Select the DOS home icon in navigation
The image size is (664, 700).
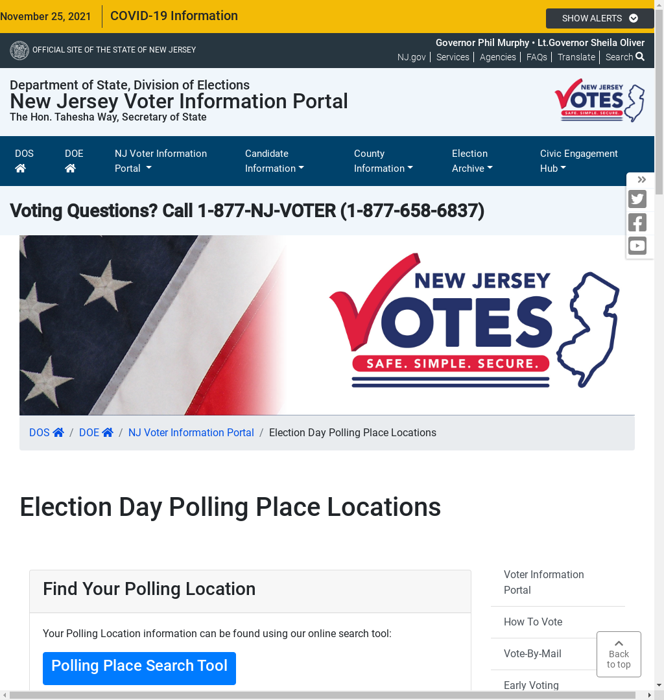(20, 169)
